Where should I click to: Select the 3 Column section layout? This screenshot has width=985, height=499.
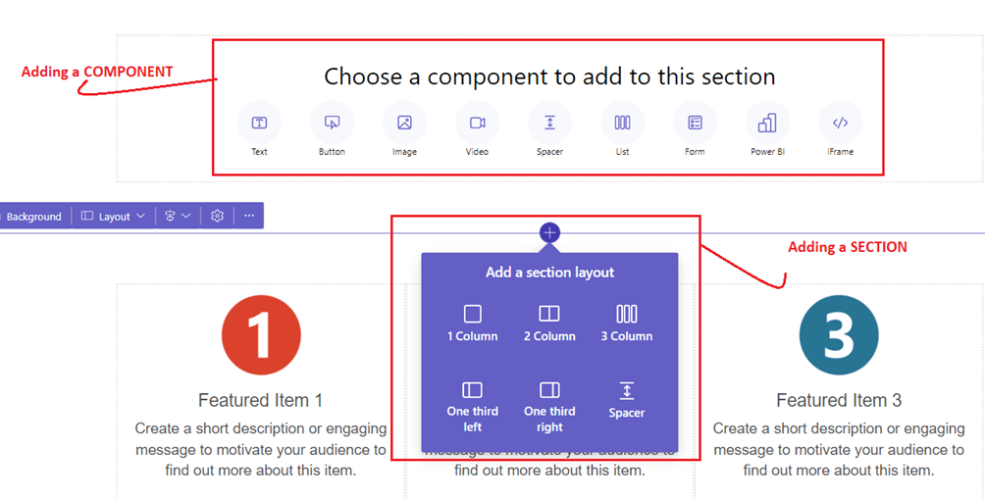[x=626, y=322]
